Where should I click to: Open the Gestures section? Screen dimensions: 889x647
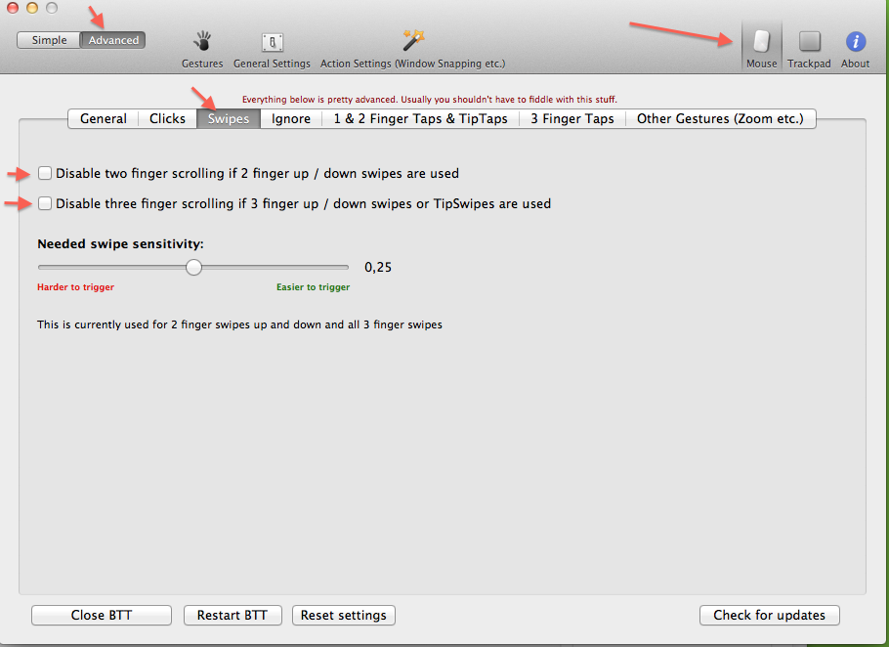tap(202, 49)
